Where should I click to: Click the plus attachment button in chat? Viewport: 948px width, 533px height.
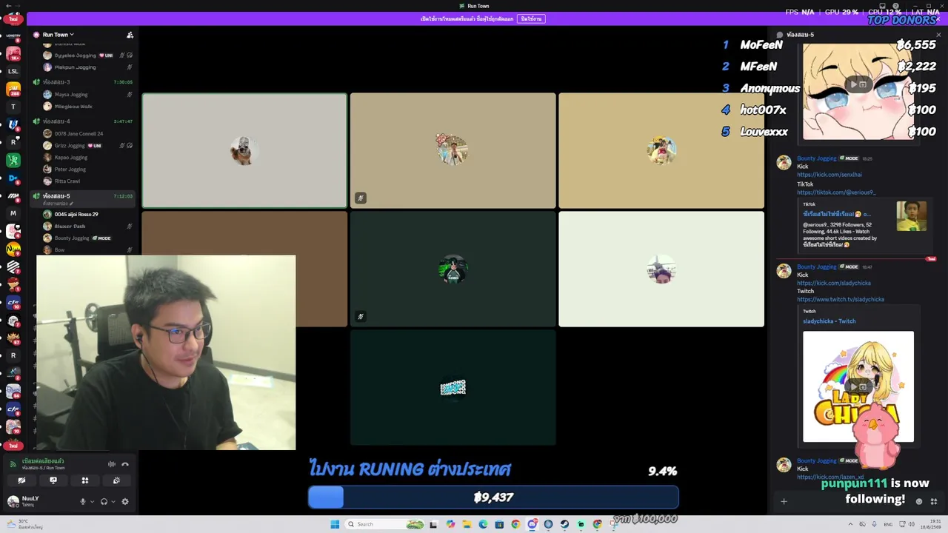tap(784, 501)
